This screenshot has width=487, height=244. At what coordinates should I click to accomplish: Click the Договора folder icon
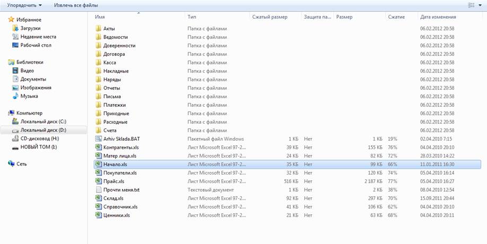click(x=99, y=54)
